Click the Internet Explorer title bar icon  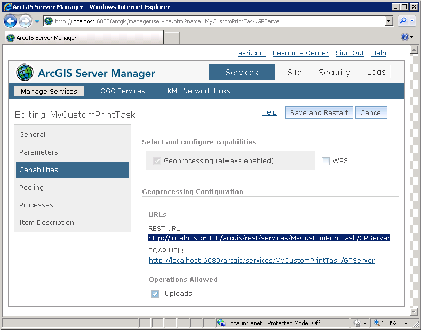[7, 7]
